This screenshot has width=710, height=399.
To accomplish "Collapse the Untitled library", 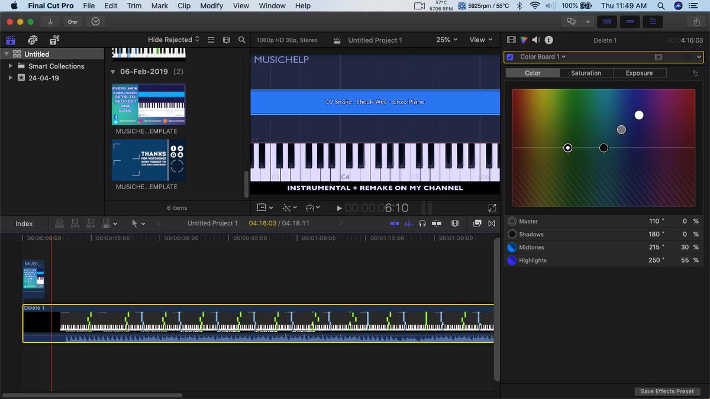I will point(7,54).
